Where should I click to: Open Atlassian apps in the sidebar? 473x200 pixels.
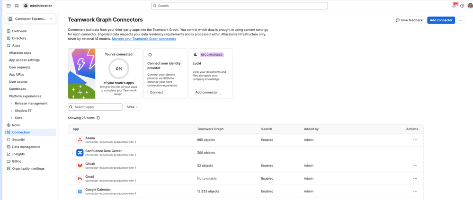(20, 52)
